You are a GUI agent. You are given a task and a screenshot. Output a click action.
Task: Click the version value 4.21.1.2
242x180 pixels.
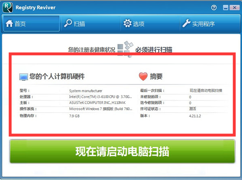tap(195, 116)
